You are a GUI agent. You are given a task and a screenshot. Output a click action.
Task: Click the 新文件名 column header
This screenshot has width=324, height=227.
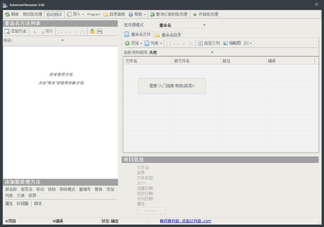(x=197, y=61)
